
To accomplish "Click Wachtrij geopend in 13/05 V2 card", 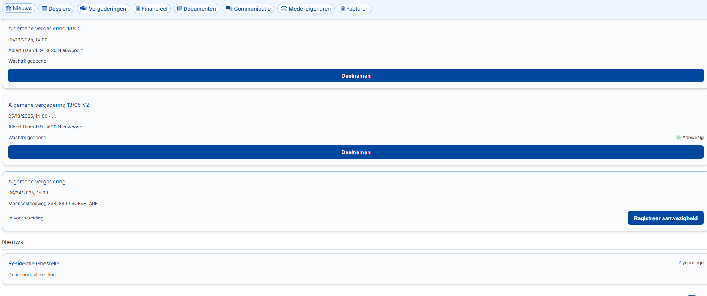I will click(x=27, y=138).
